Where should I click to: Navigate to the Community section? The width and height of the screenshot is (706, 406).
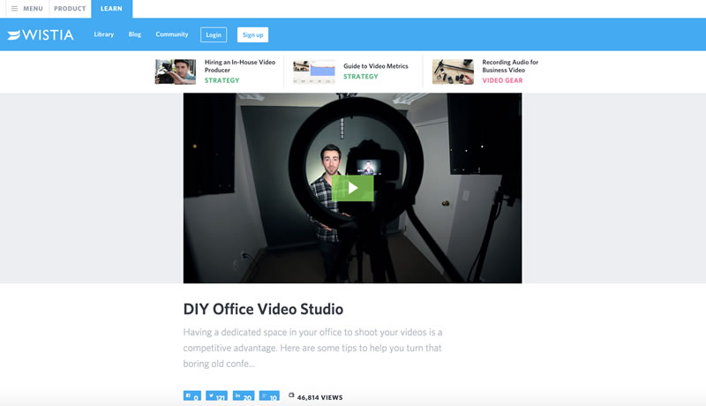pyautogui.click(x=172, y=34)
